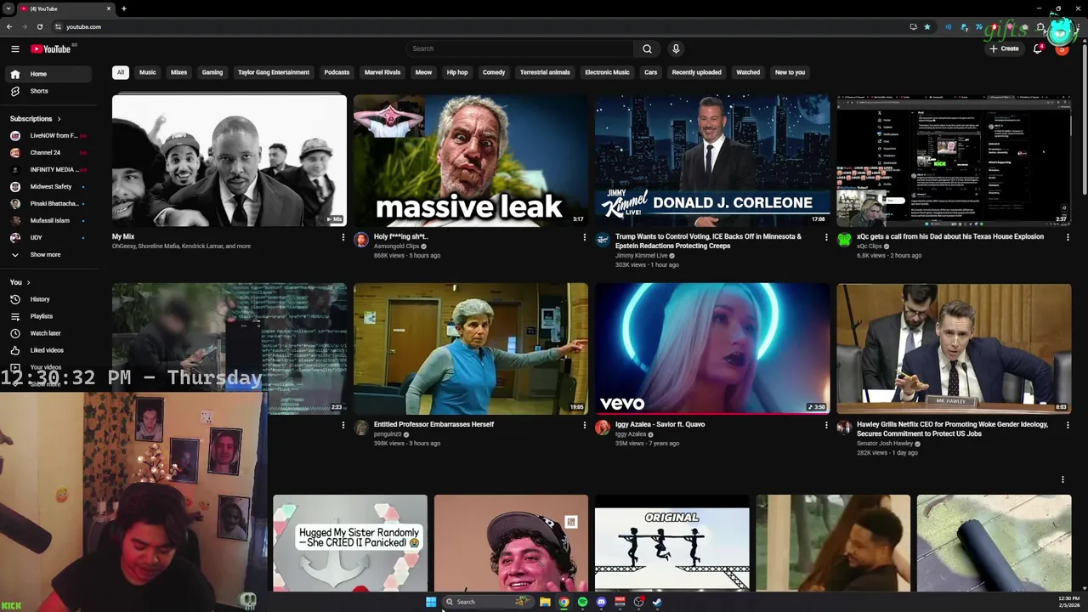Open Spotify from taskbar

[582, 602]
